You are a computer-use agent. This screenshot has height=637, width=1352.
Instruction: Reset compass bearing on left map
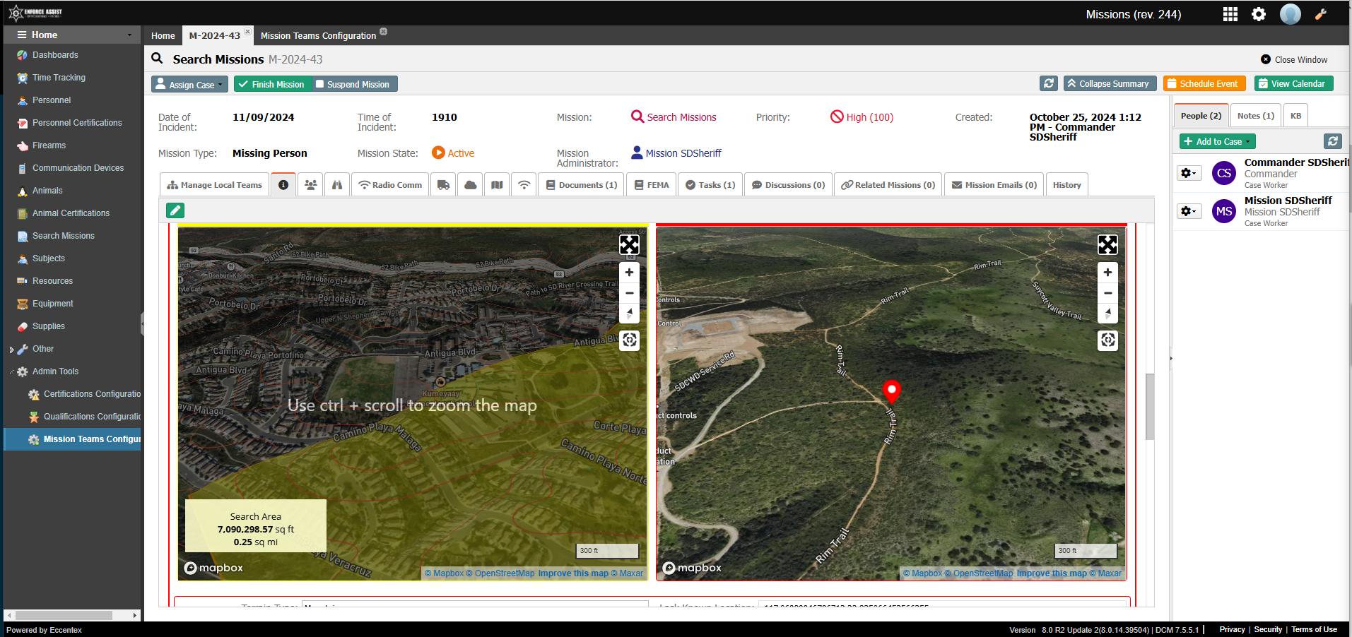(629, 314)
